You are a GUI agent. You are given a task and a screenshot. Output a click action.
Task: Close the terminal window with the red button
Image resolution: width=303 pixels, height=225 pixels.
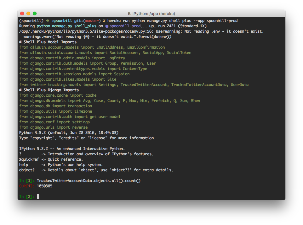pos(22,13)
